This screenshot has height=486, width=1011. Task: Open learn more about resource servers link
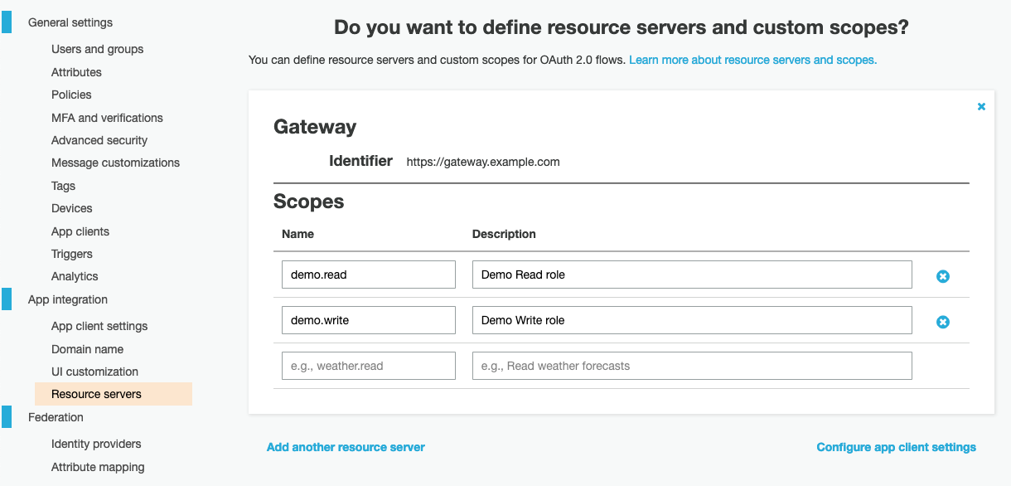(751, 59)
